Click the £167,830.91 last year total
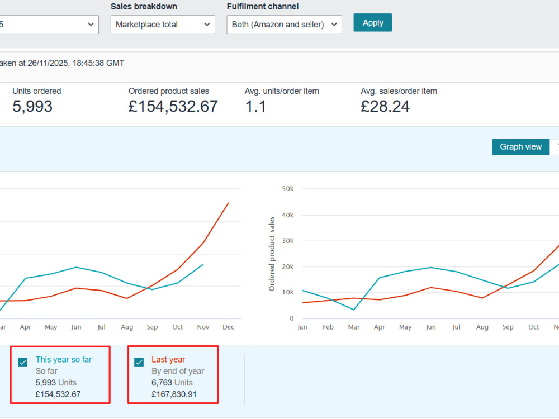The image size is (559, 419). pos(174,394)
